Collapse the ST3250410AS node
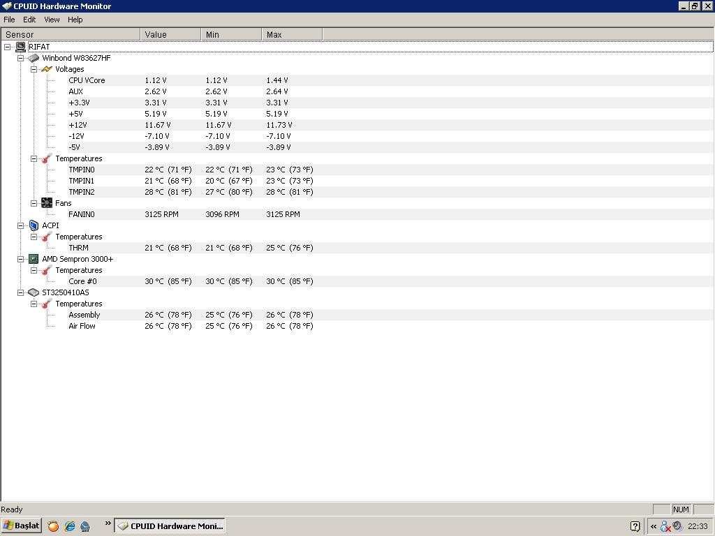Viewport: 715px width, 536px height. click(20, 293)
